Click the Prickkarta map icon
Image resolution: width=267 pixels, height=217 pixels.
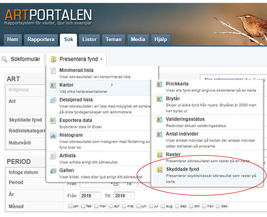pos(160,84)
